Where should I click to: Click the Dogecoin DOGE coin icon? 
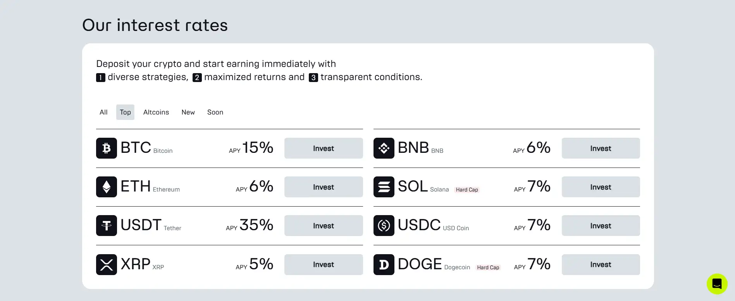click(384, 265)
